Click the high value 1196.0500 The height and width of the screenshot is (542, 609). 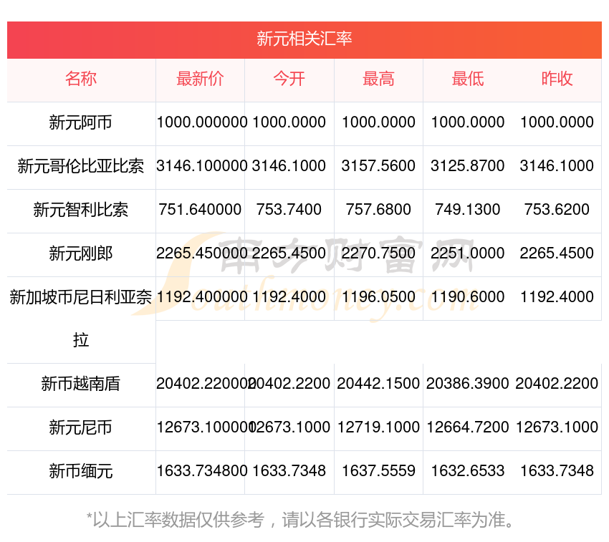click(378, 297)
